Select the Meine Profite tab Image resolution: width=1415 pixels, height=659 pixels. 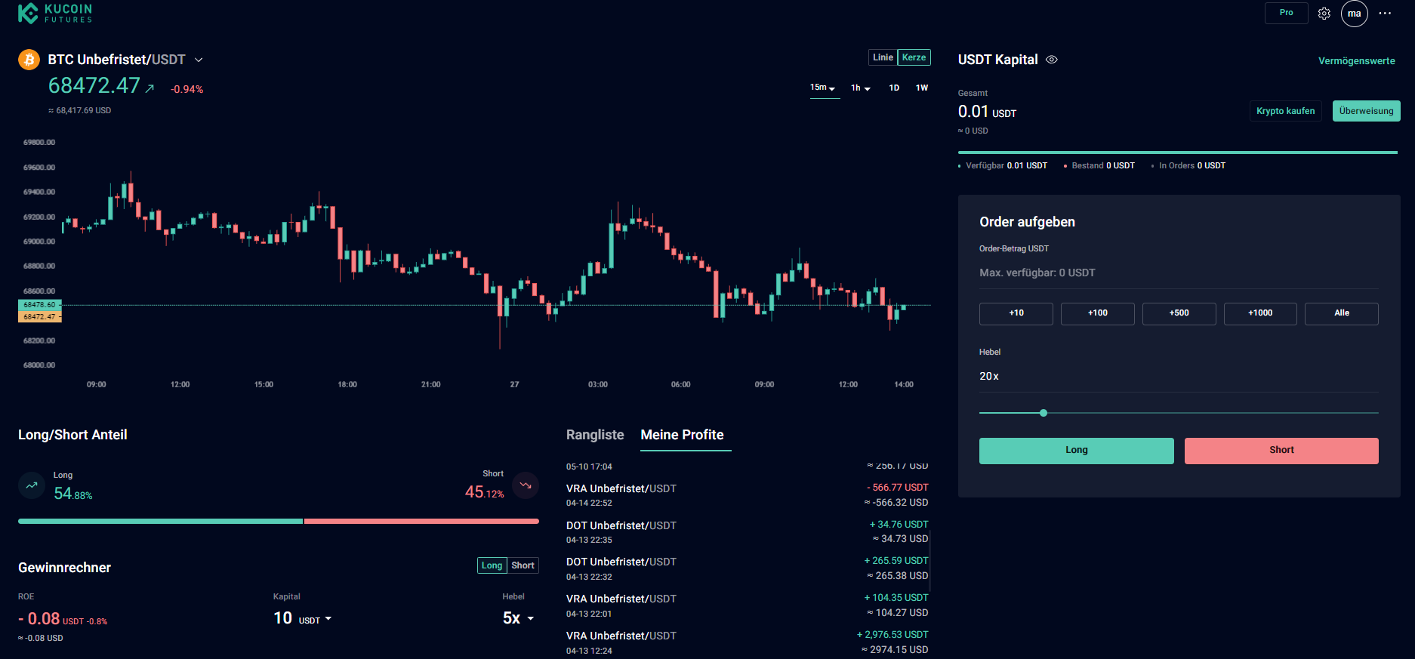[682, 435]
